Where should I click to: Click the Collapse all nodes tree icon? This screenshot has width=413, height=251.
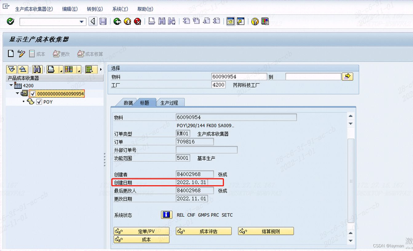pos(23,69)
